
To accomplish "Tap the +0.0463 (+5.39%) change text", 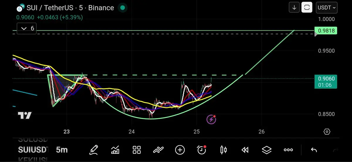I will tap(60, 17).
